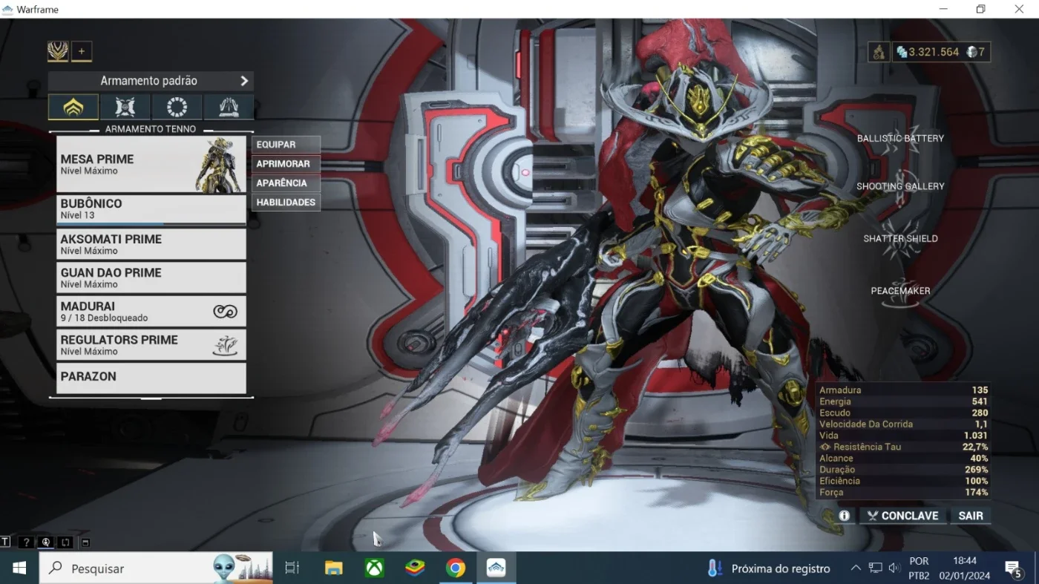Open the volume tray icon
The height and width of the screenshot is (584, 1039).
click(x=894, y=568)
